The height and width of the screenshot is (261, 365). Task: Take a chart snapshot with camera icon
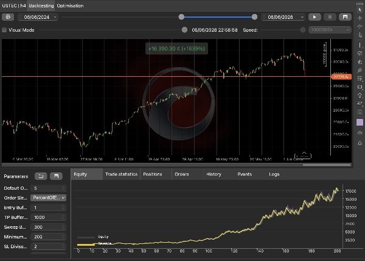(360, 133)
